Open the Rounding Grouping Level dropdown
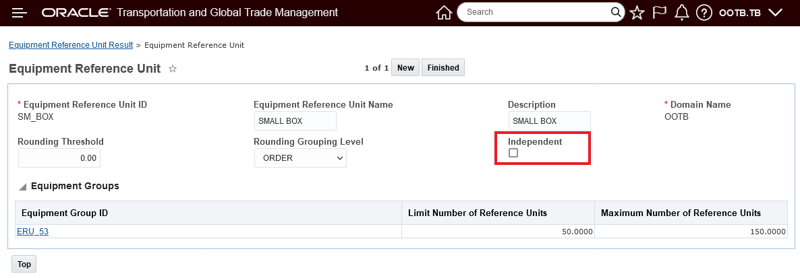 pos(299,158)
